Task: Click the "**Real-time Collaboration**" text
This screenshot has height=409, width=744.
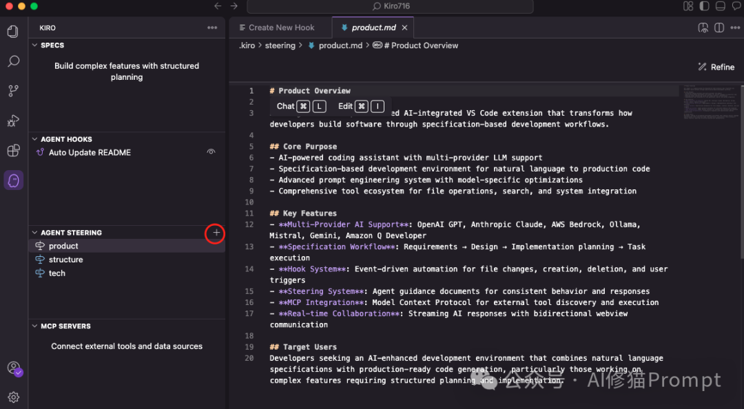Action: (339, 313)
